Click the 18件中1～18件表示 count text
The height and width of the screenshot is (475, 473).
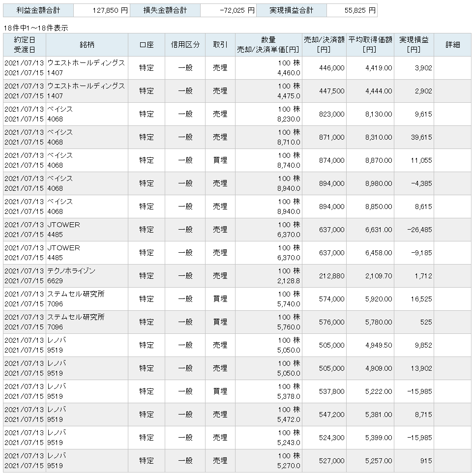[x=36, y=28]
